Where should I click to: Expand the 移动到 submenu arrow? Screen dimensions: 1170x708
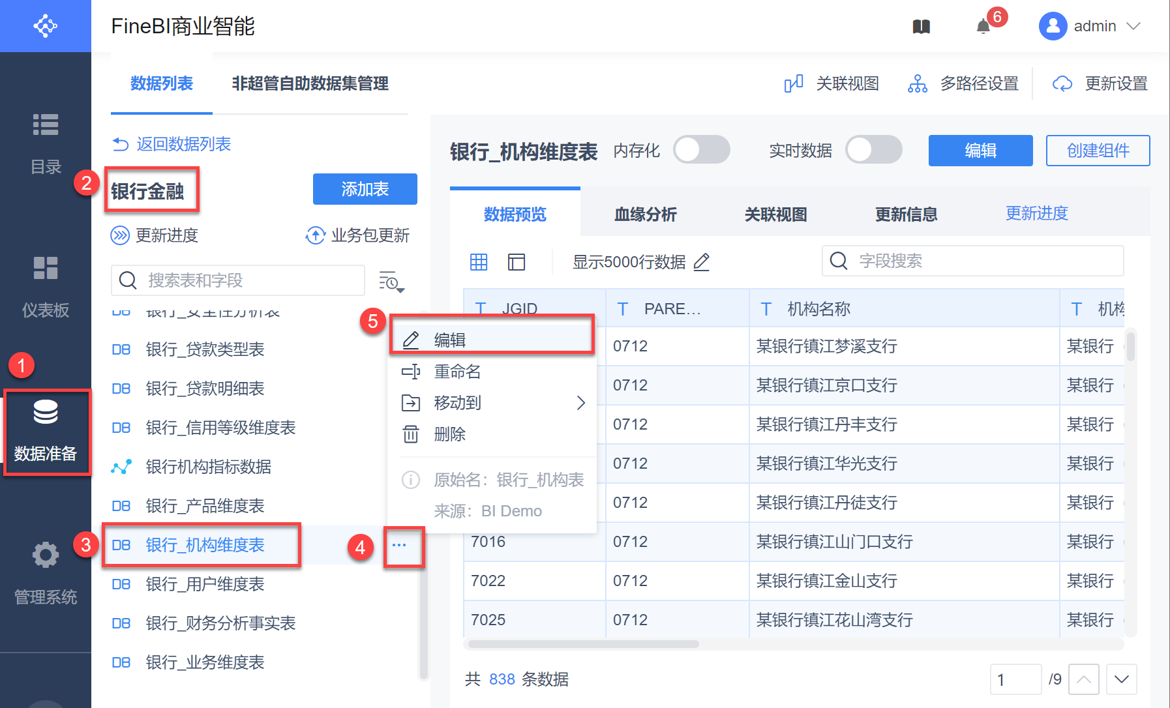click(x=580, y=403)
